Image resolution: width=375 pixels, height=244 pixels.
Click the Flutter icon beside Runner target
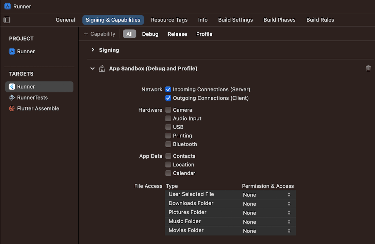pos(12,87)
